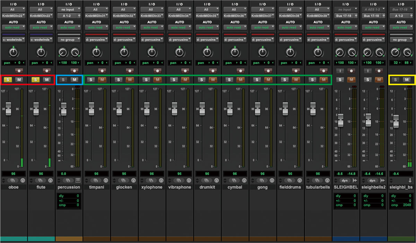Viewport: 416px width, 243px height.
Task: Select the oboe track name
Action: (x=13, y=187)
